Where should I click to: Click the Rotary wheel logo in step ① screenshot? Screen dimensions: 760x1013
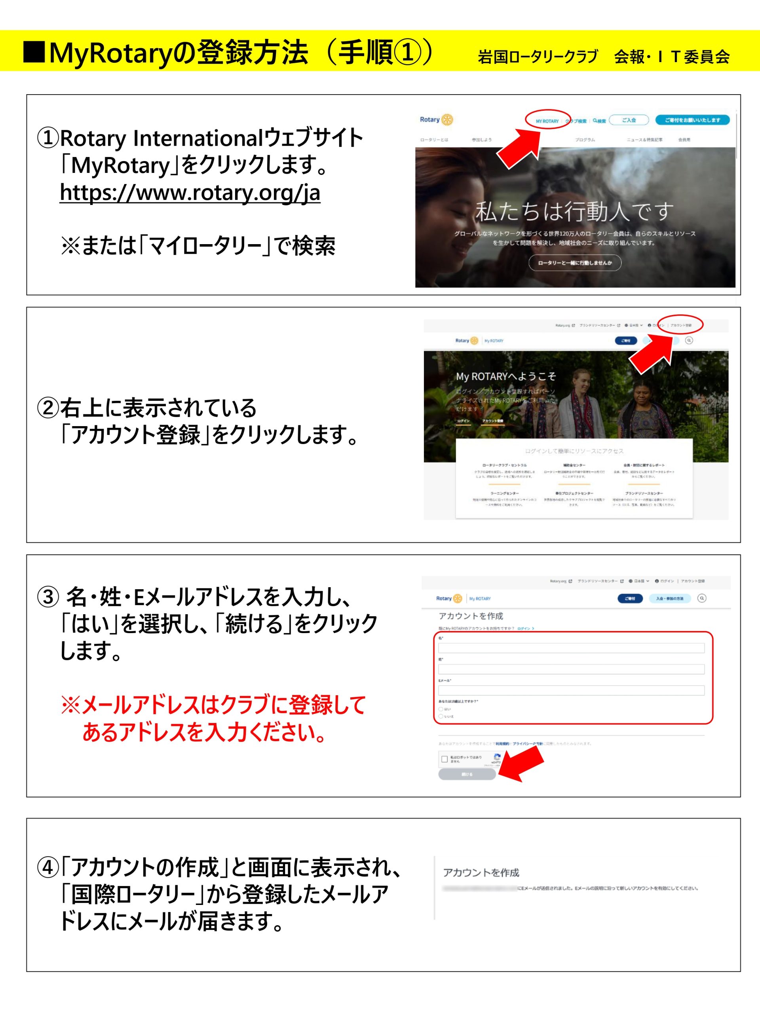coord(447,120)
